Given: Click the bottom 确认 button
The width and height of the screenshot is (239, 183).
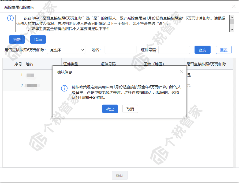Looking at the screenshot, I should [x=120, y=176].
